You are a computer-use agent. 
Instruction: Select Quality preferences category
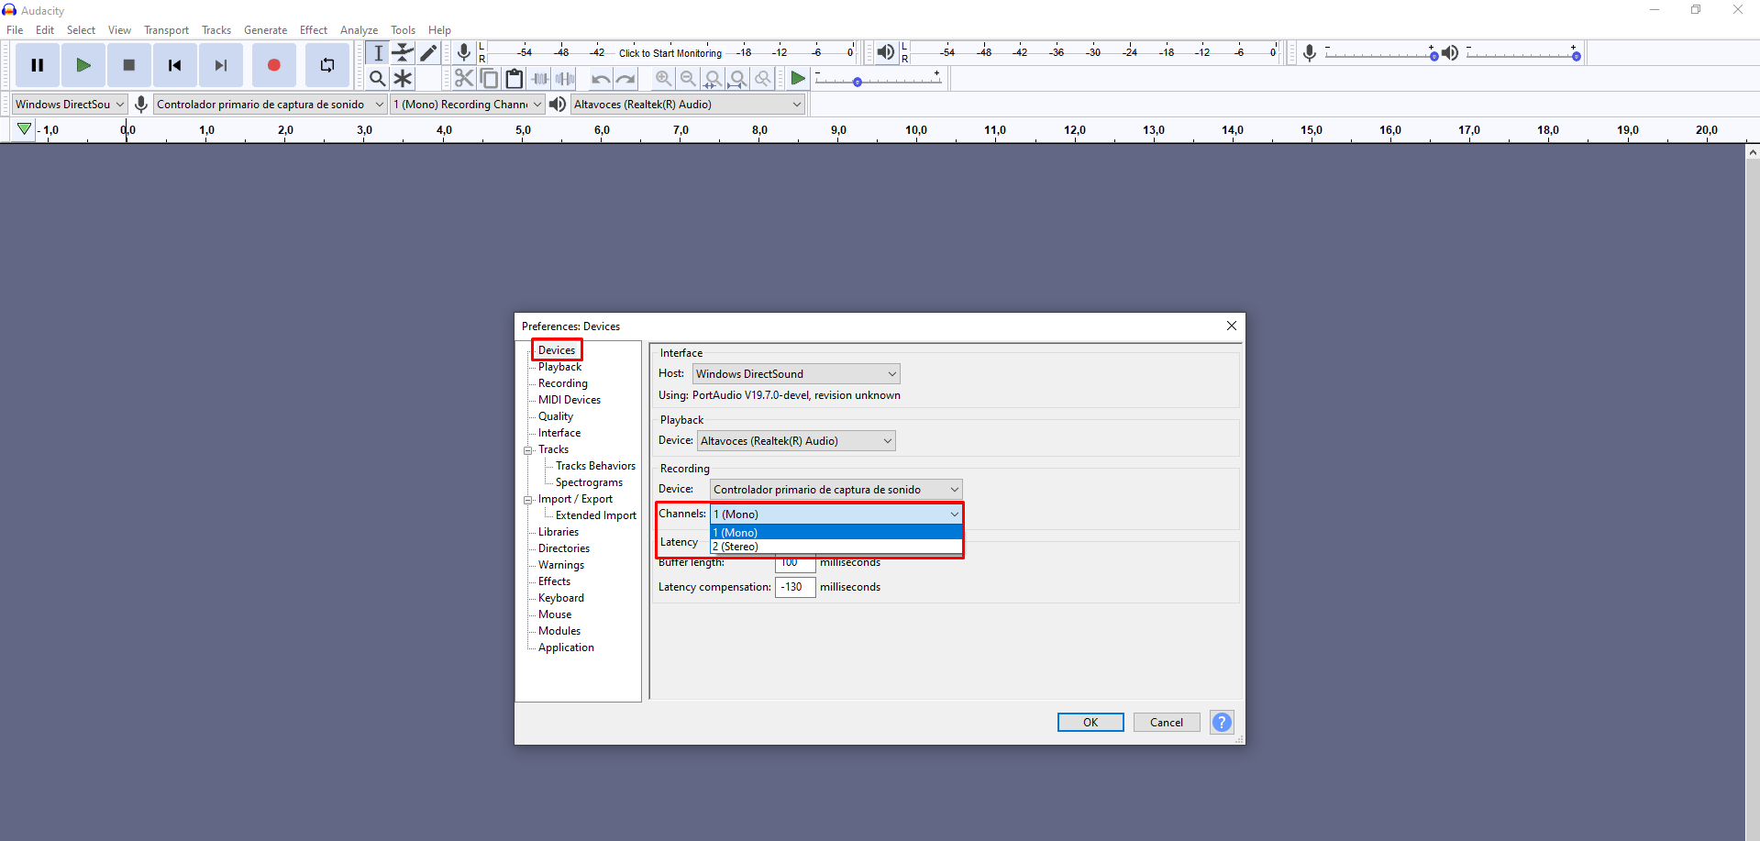556,416
